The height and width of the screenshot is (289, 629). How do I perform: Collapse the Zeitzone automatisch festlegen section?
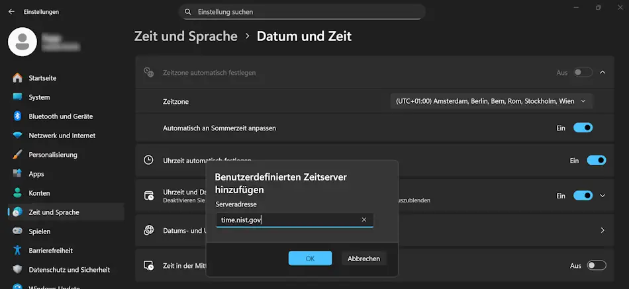[x=602, y=73]
